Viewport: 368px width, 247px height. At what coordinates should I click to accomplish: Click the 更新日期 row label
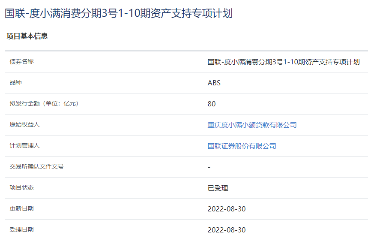(21, 208)
